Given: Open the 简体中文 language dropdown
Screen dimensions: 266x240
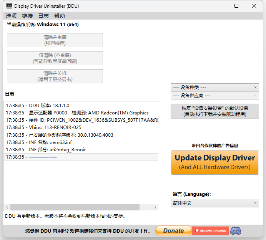Looking at the screenshot, I should [215, 203].
